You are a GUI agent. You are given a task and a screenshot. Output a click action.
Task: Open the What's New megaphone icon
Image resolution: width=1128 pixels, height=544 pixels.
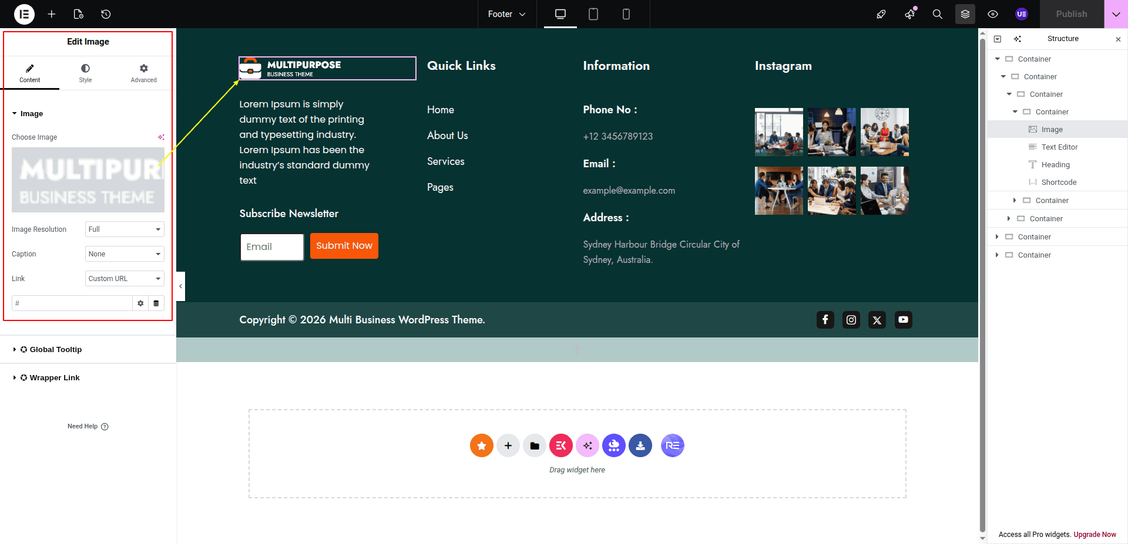coord(909,14)
